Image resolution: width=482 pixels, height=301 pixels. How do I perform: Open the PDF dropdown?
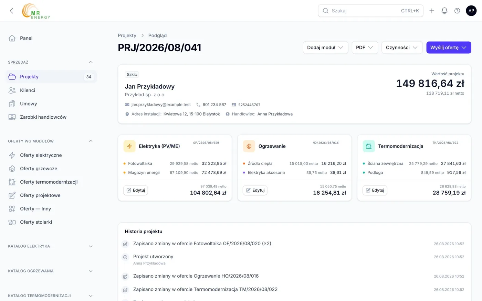click(365, 47)
